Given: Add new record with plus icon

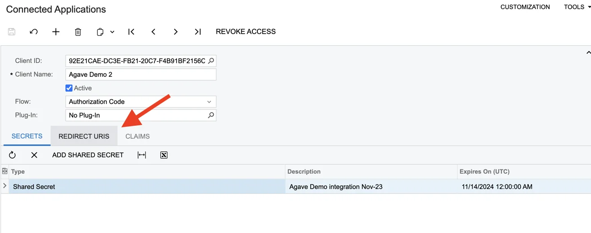Looking at the screenshot, I should pyautogui.click(x=56, y=31).
